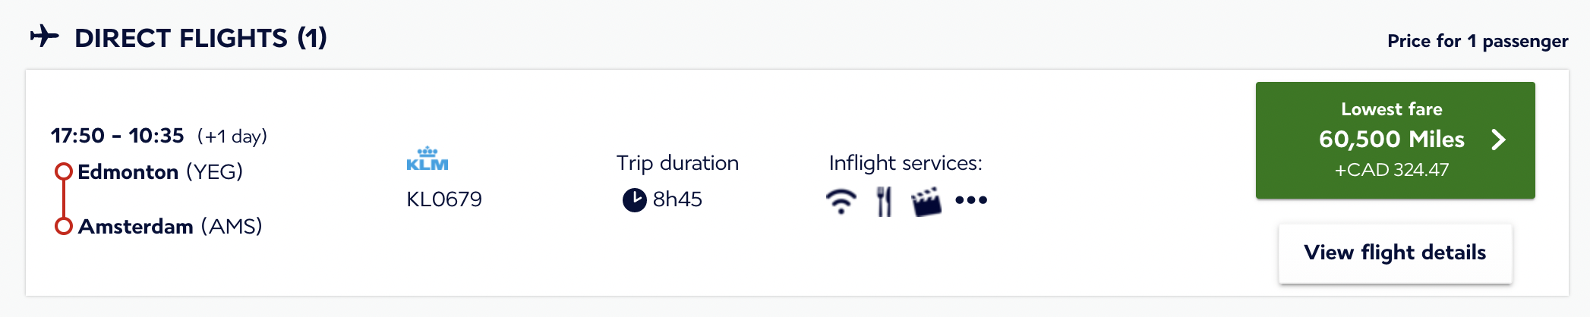1590x317 pixels.
Task: Click the Edmonton (YEG) origin label
Action: [160, 172]
